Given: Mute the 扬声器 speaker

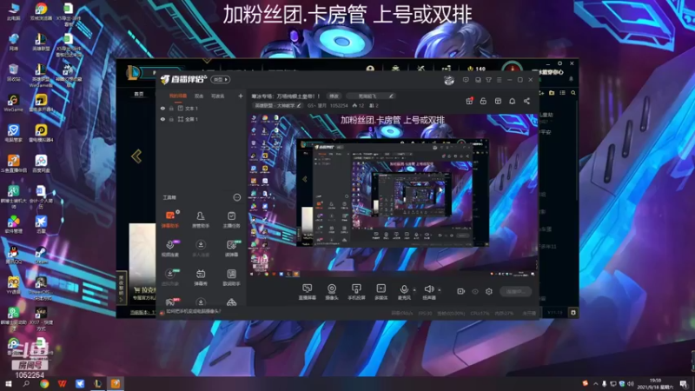Looking at the screenshot, I should [428, 292].
